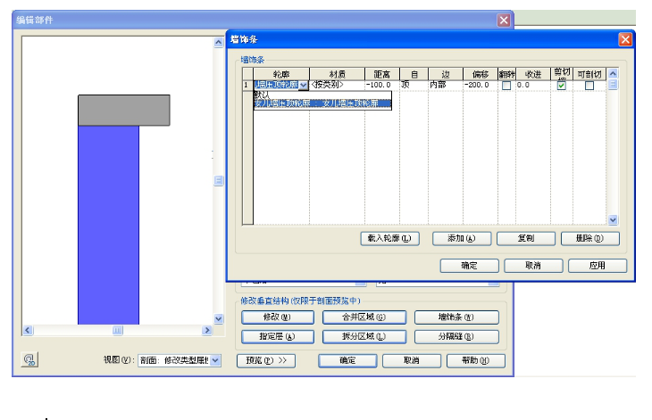Open the 视图 view type dropdown
This screenshot has height=420, width=652.
[215, 360]
